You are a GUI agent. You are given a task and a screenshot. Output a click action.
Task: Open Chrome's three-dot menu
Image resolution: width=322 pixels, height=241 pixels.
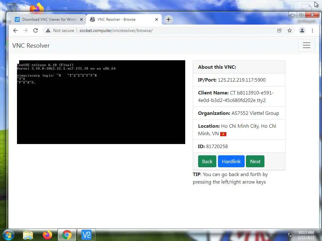click(x=312, y=30)
